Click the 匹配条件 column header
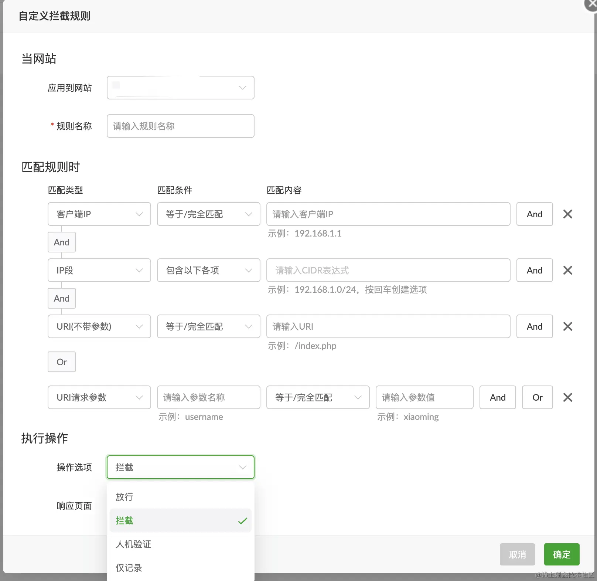 coord(175,190)
